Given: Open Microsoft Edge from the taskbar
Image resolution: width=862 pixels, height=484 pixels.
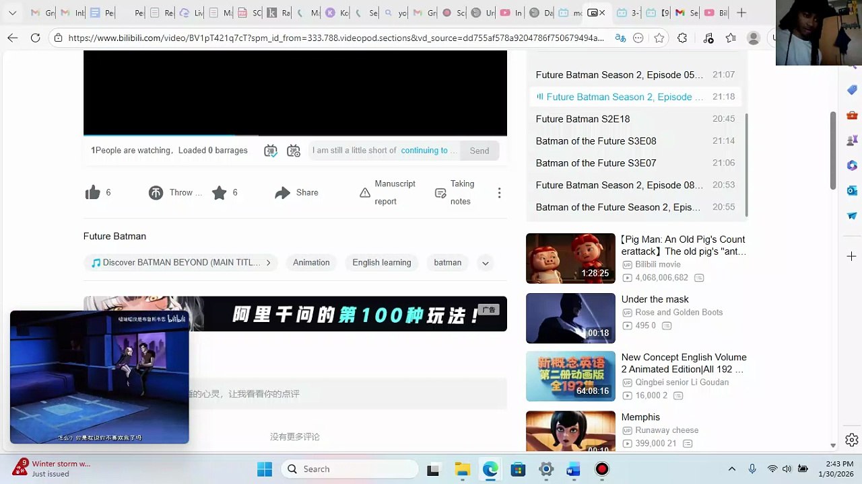Looking at the screenshot, I should point(490,469).
